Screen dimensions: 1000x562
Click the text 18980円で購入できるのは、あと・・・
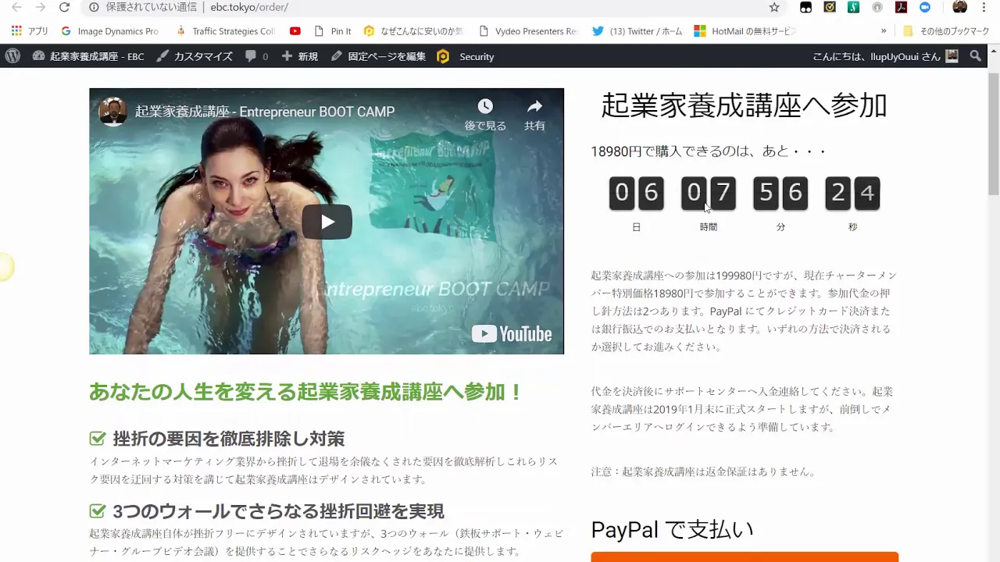tap(709, 151)
